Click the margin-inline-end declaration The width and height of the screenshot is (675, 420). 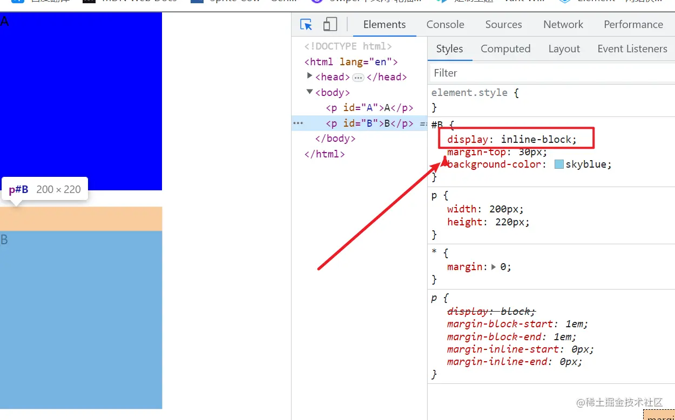pyautogui.click(x=515, y=362)
